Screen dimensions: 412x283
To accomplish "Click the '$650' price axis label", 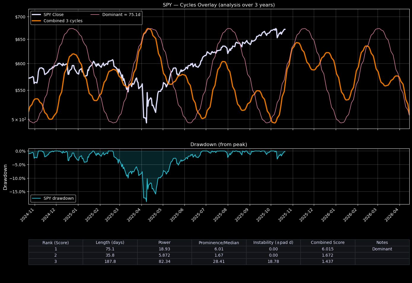I will (x=20, y=39).
